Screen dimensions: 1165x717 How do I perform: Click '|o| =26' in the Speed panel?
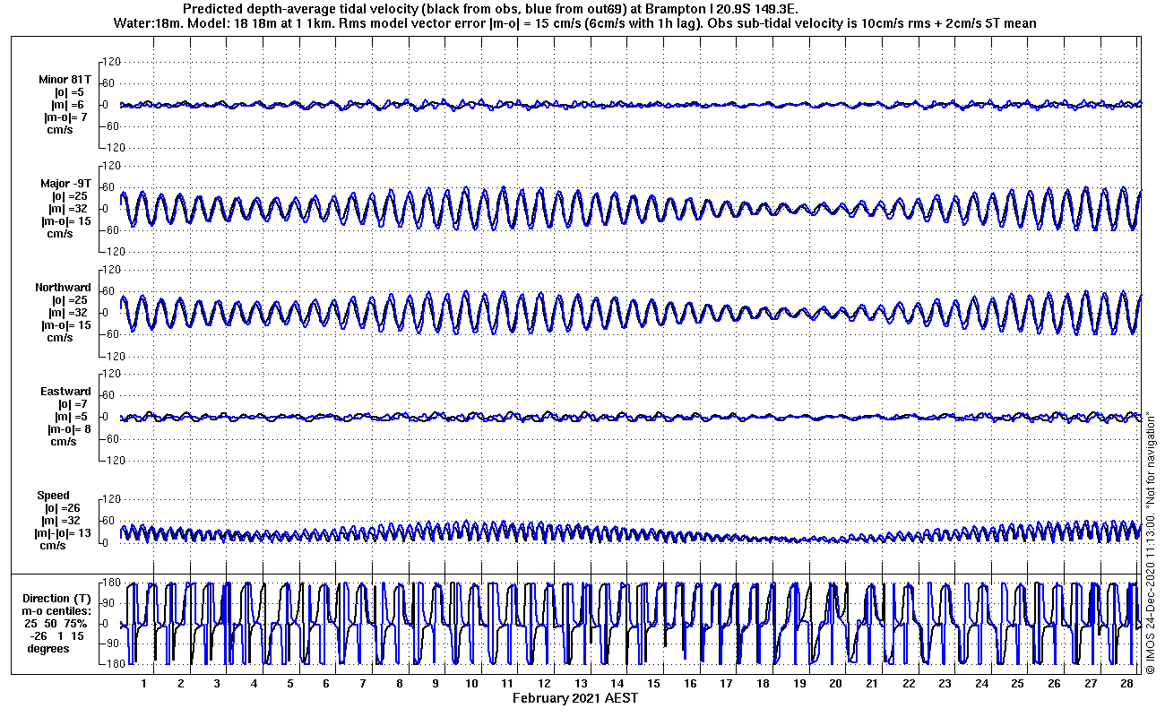[x=62, y=508]
